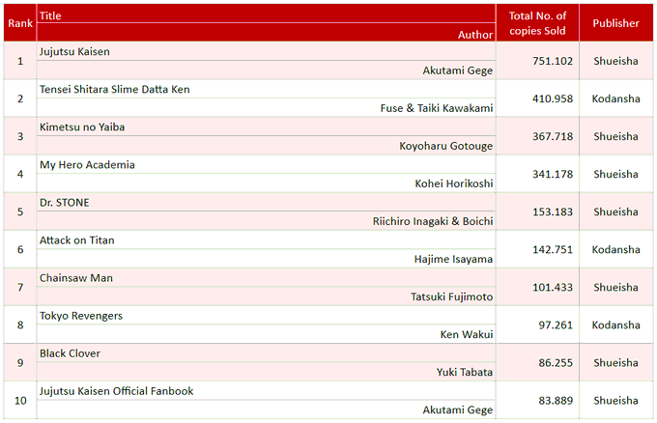Click the 341.178 copies sold value
657x423 pixels.
[x=553, y=174]
